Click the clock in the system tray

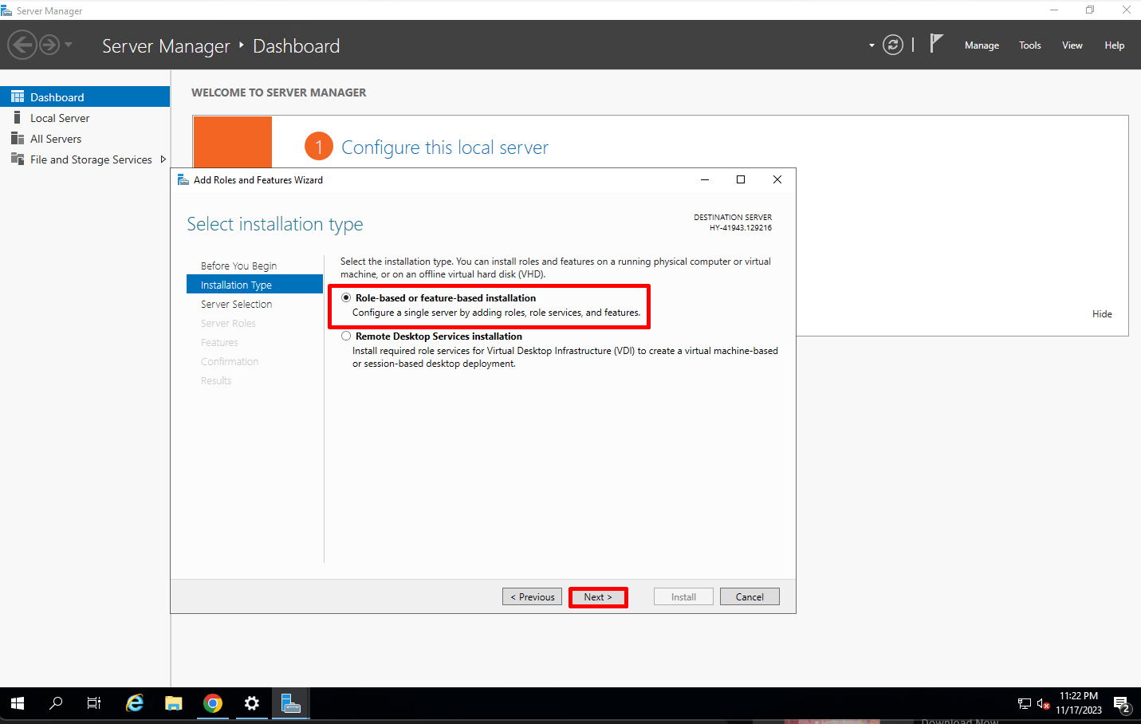pos(1079,703)
